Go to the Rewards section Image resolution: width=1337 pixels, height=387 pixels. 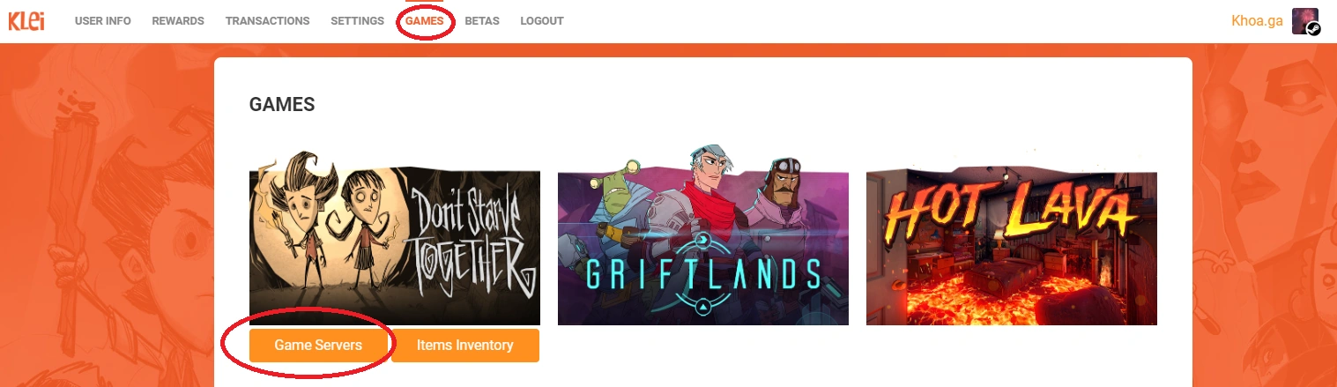pyautogui.click(x=178, y=21)
